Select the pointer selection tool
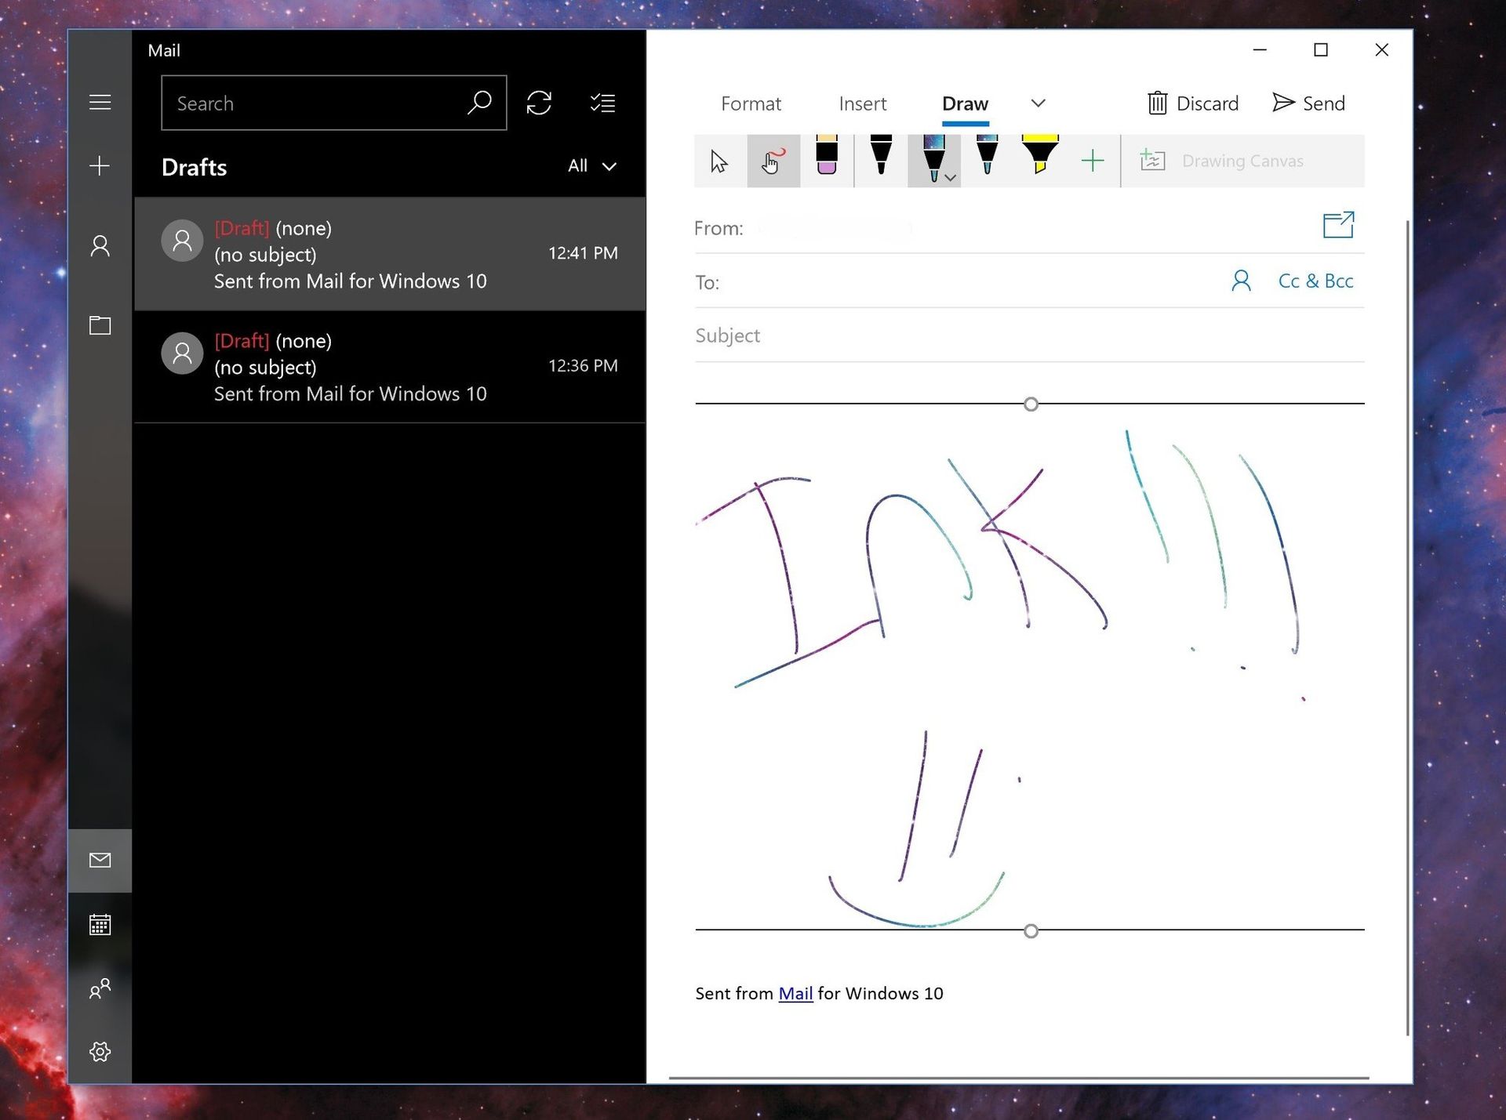This screenshot has width=1506, height=1120. coord(718,161)
